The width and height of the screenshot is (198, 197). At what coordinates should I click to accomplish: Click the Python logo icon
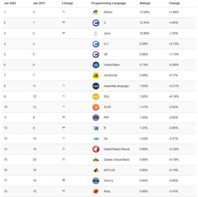(96, 12)
